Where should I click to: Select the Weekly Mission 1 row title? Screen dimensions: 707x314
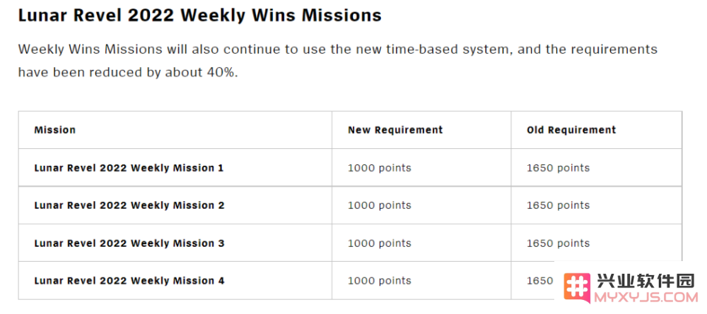(129, 168)
